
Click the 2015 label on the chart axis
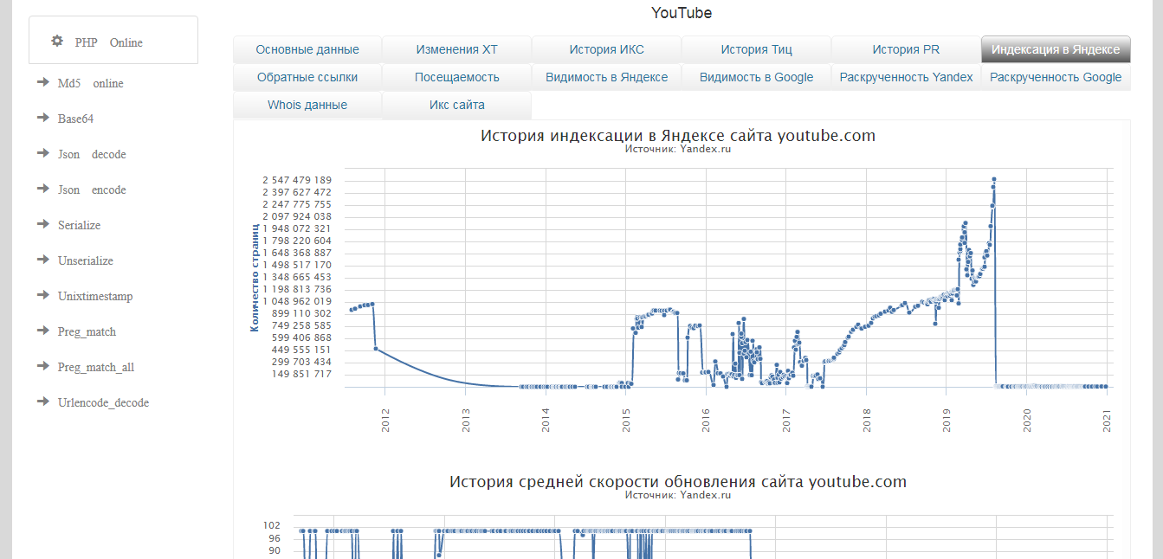click(626, 421)
